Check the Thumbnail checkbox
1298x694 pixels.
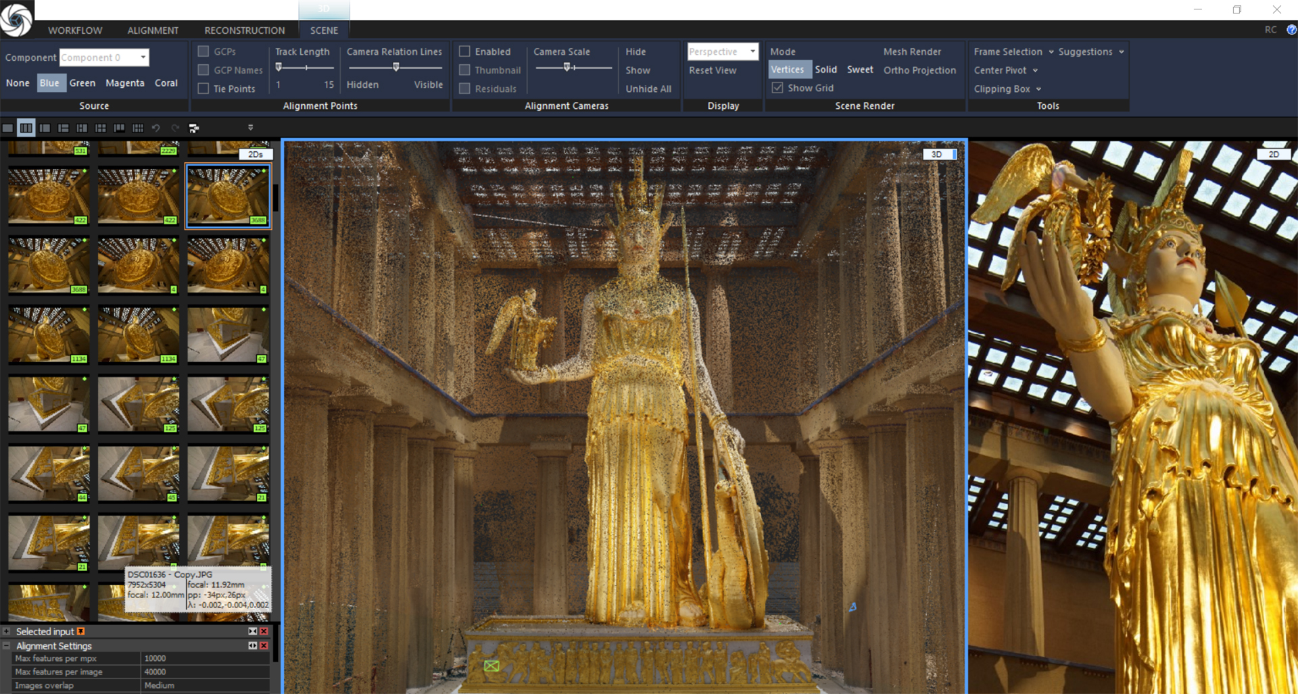click(464, 70)
